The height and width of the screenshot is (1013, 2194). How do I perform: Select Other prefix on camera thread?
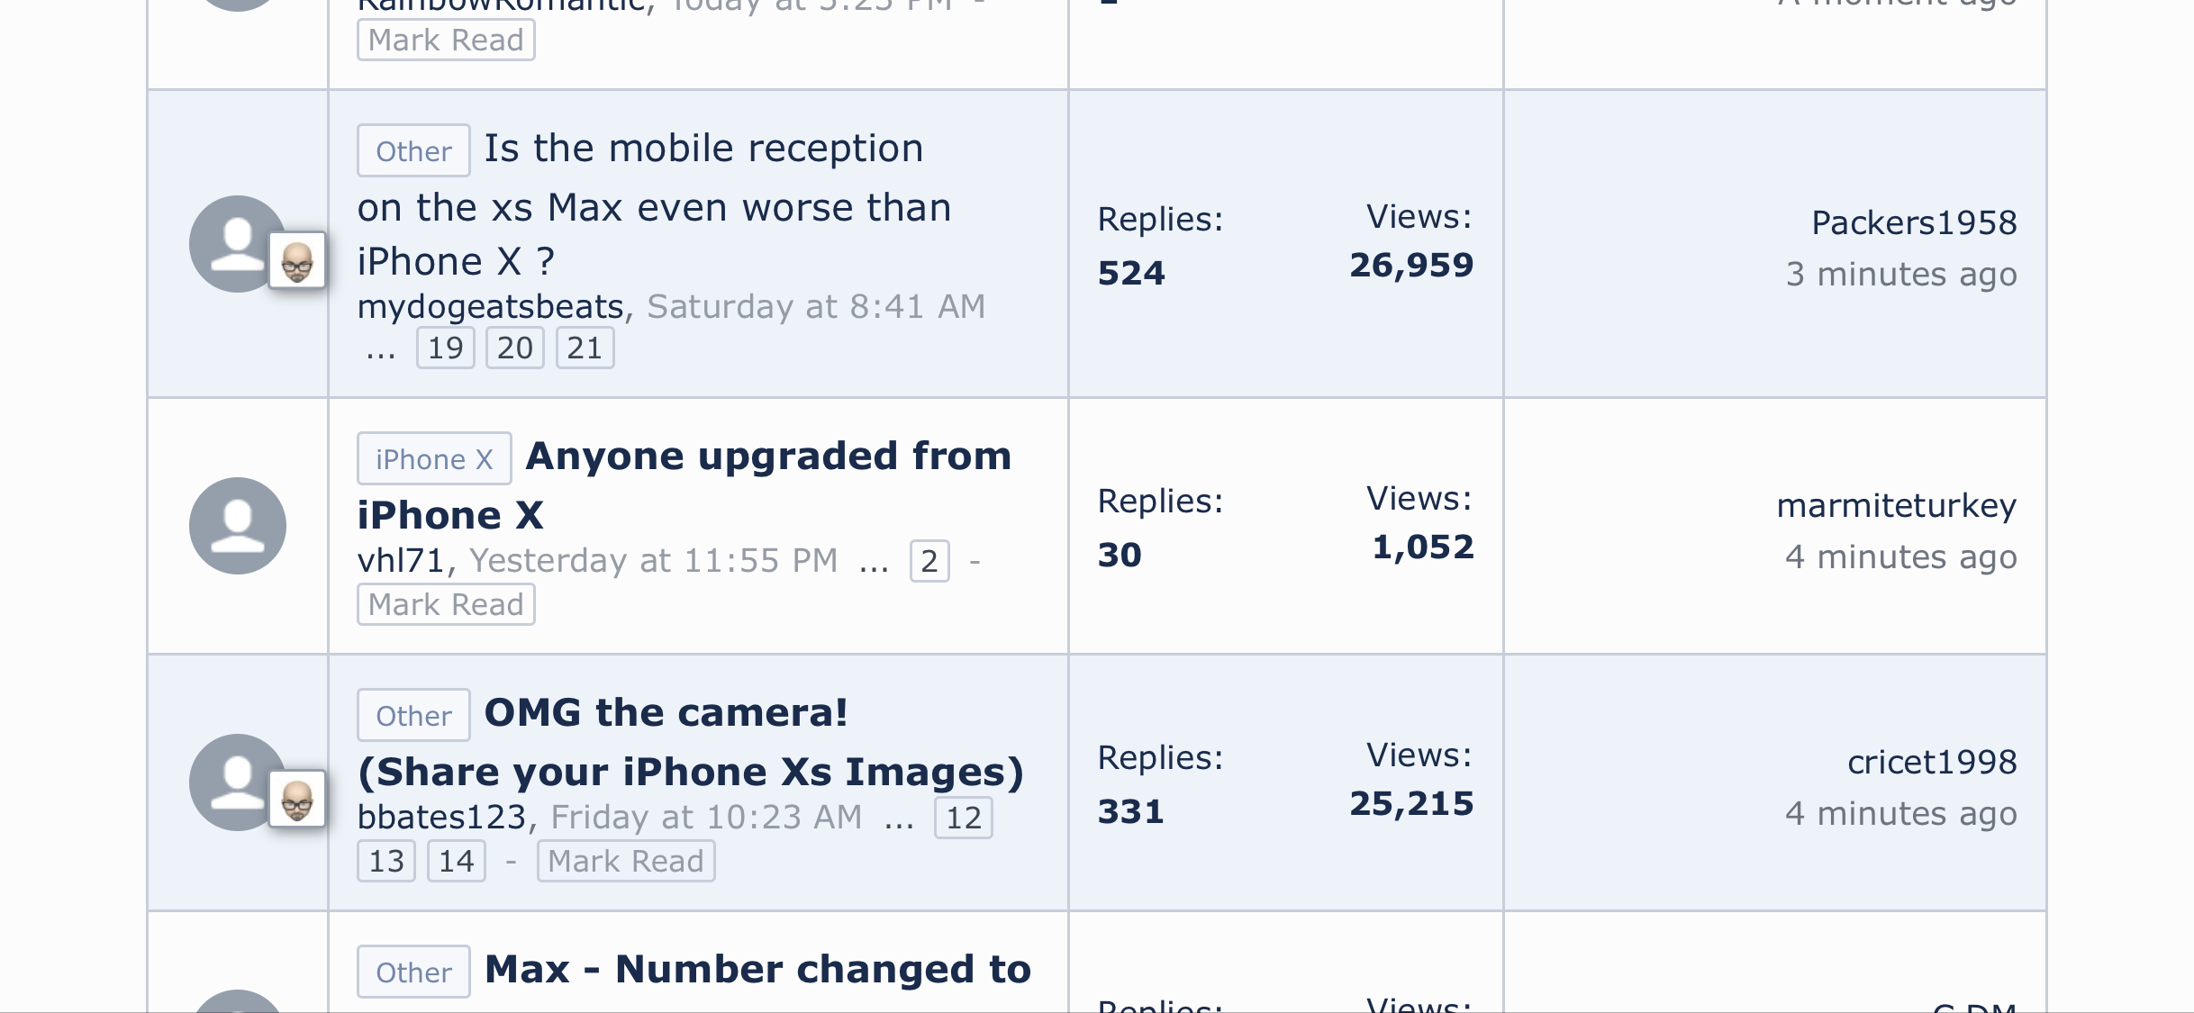[413, 716]
